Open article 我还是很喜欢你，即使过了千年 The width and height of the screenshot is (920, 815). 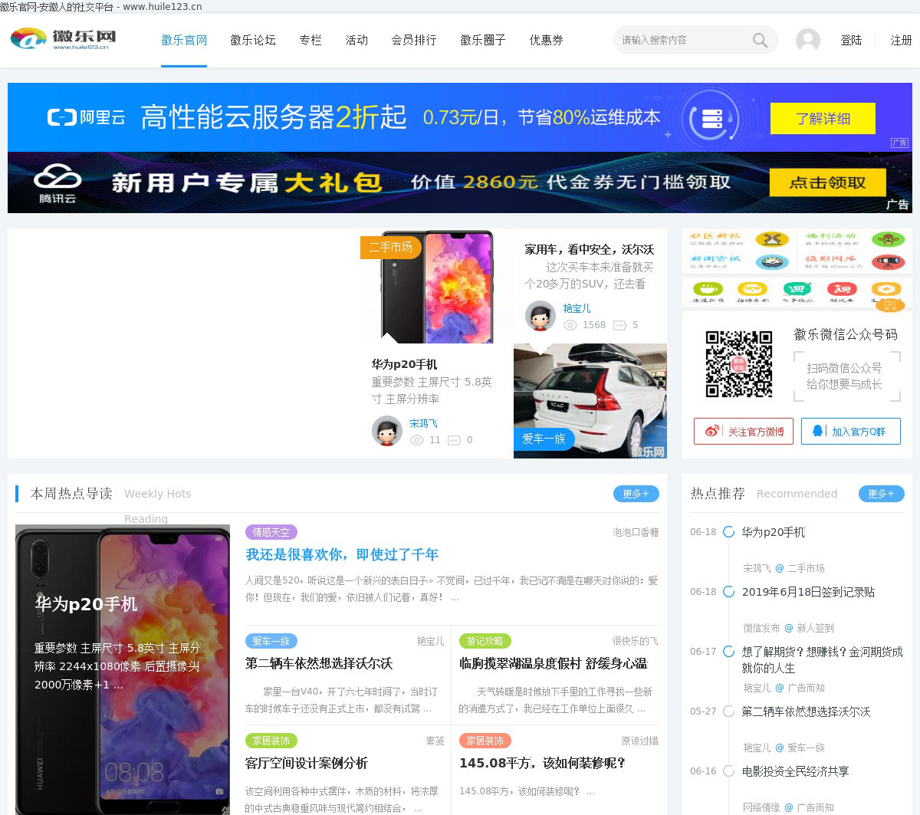point(342,554)
